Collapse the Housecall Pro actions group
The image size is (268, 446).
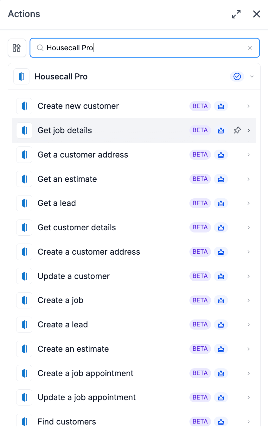[x=252, y=77]
